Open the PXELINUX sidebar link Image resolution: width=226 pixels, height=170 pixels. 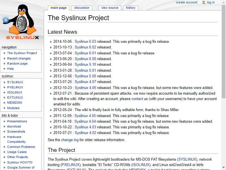tap(15, 87)
